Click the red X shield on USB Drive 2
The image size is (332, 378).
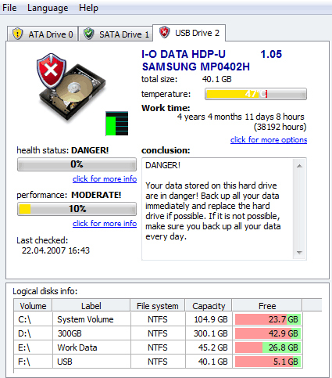(x=165, y=32)
